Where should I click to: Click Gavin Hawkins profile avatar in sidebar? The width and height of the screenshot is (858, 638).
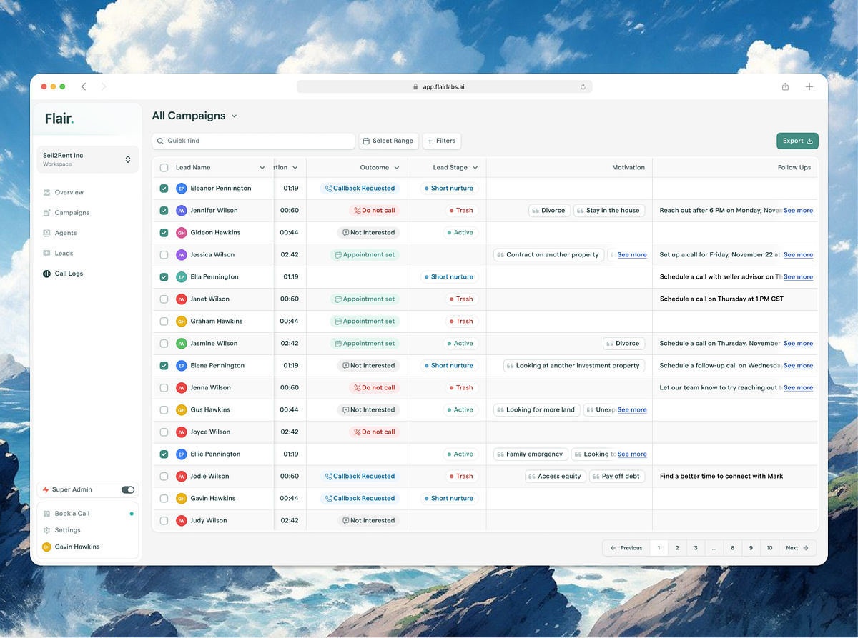[x=46, y=547]
